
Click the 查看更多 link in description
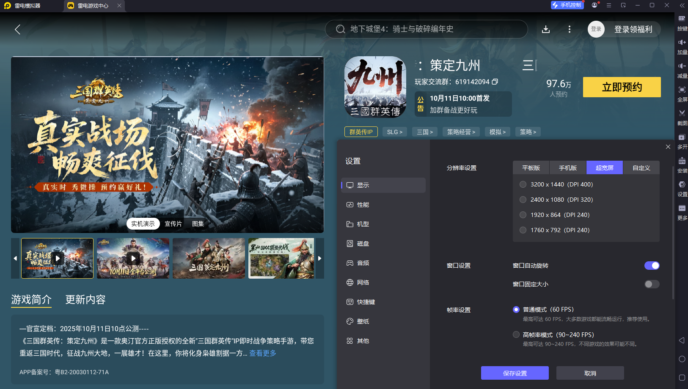262,353
